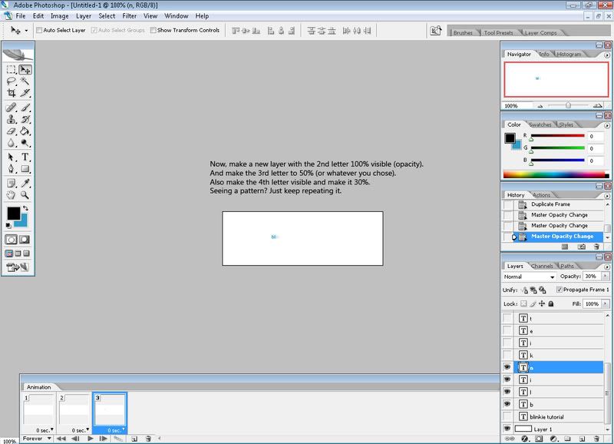Select the Eyedropper tool
Viewport: 614px width, 444px height.
[25, 183]
